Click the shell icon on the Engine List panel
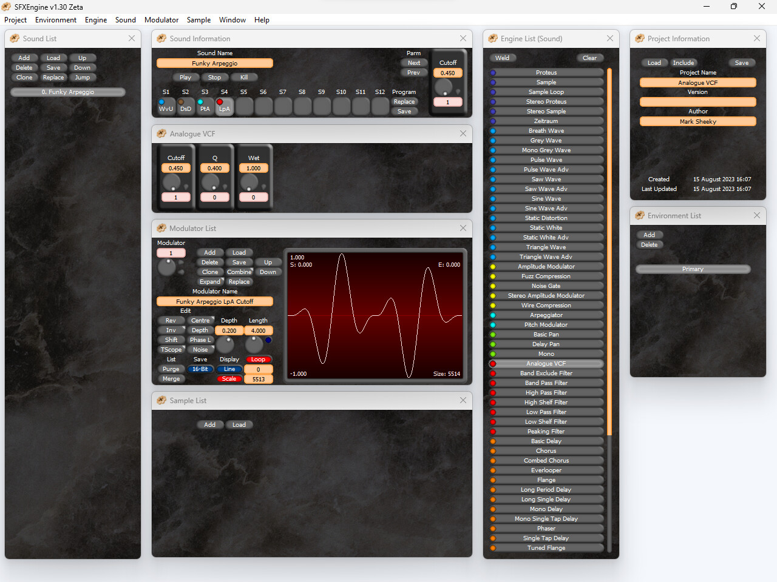 [x=492, y=38]
